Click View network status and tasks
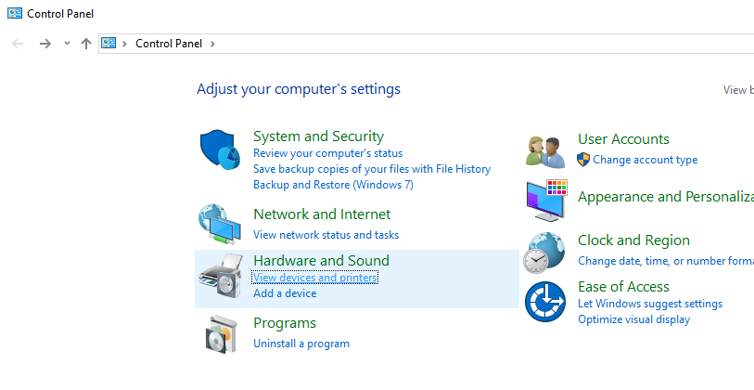The width and height of the screenshot is (754, 390). [x=326, y=235]
